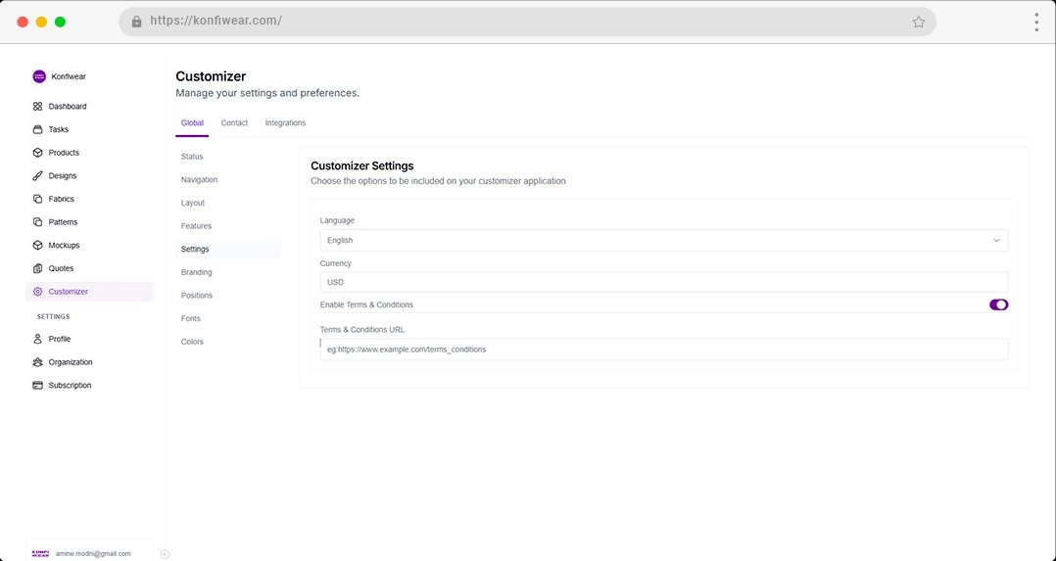The image size is (1056, 561).
Task: Switch to the Contact tab
Action: tap(234, 123)
